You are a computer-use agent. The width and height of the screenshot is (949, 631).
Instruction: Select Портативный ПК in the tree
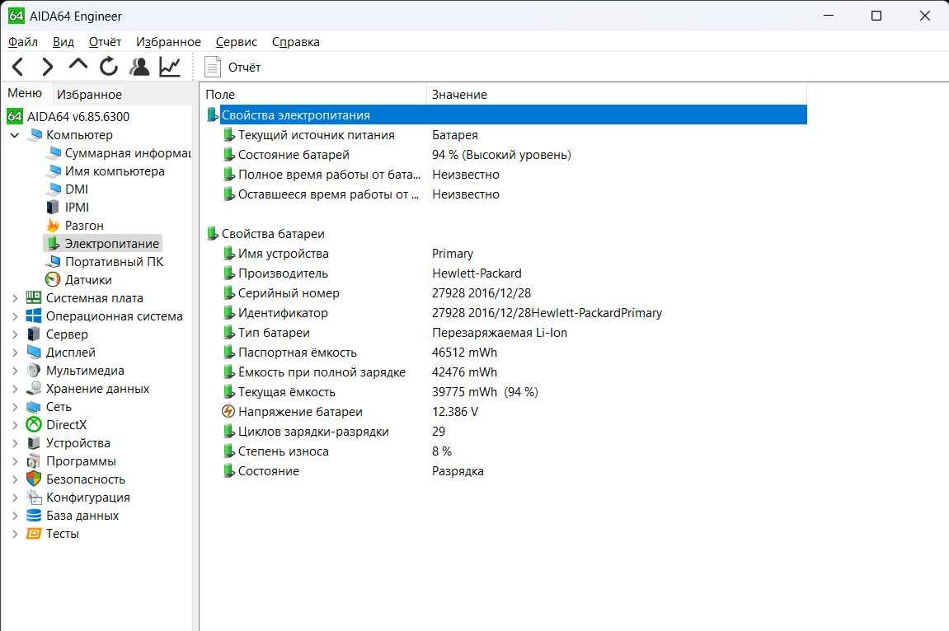pos(114,262)
